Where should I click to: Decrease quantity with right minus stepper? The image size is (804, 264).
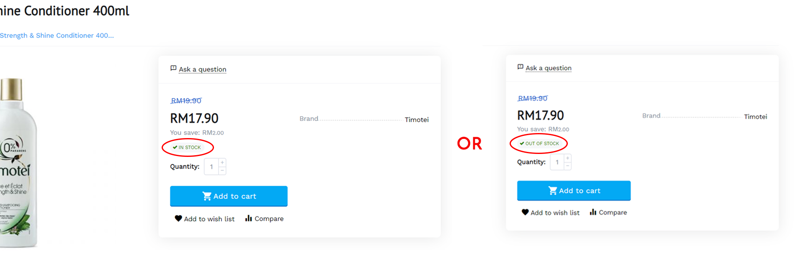pyautogui.click(x=567, y=166)
